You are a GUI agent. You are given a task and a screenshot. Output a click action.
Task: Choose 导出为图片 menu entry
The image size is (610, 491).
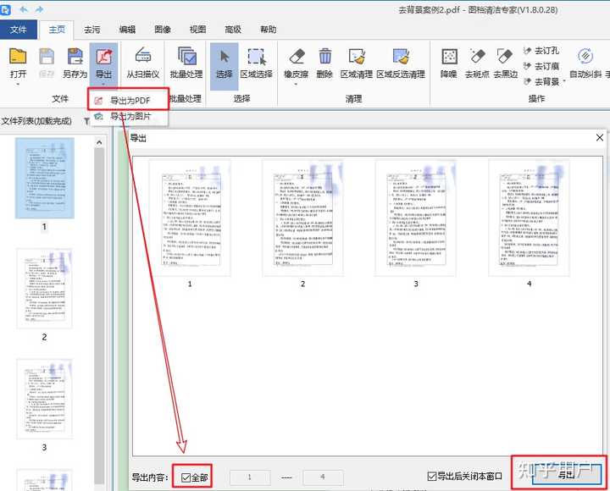point(129,116)
